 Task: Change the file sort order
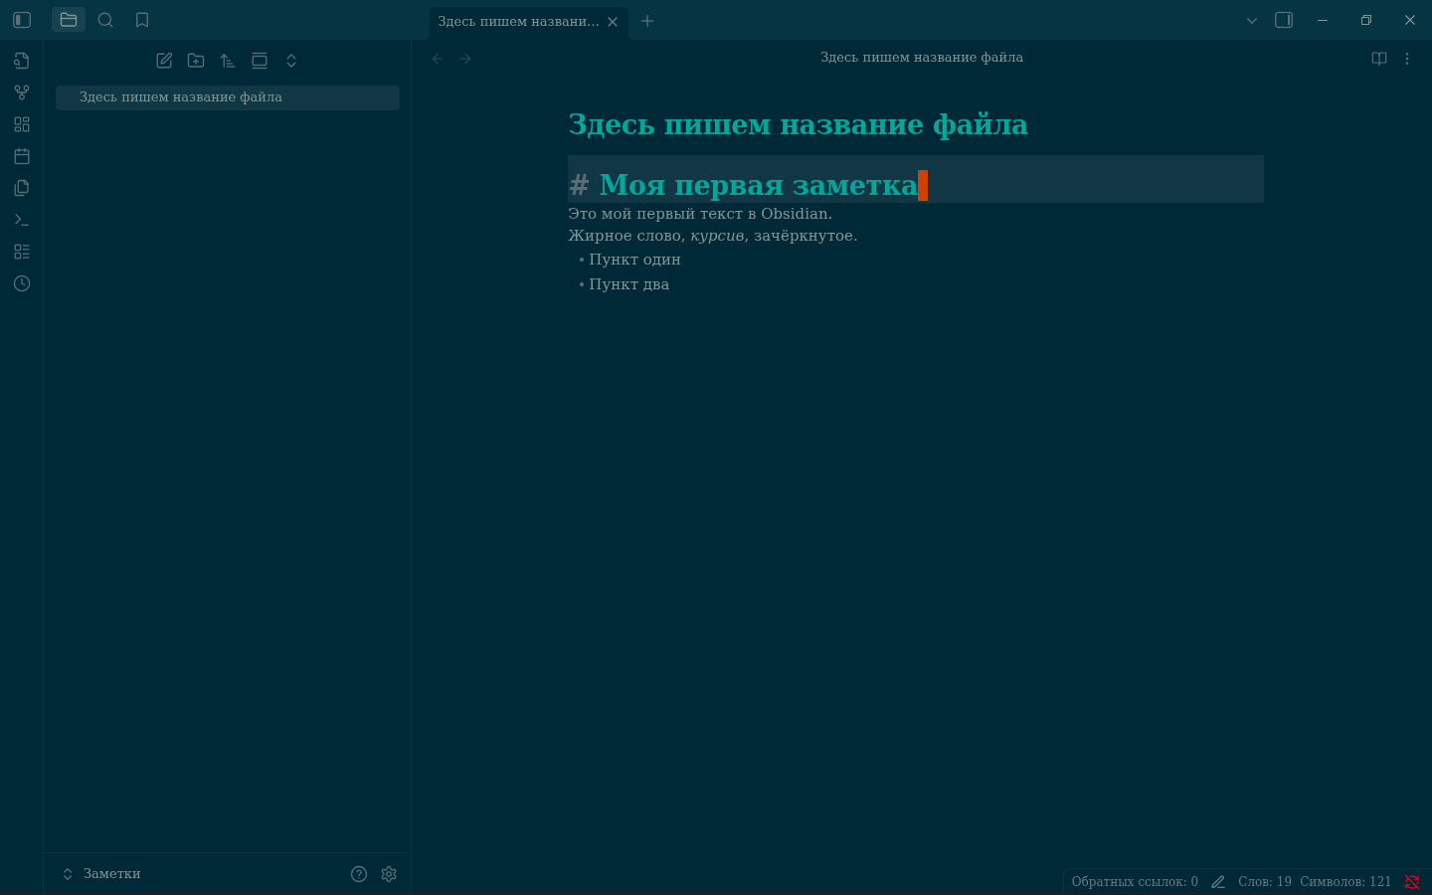[228, 61]
